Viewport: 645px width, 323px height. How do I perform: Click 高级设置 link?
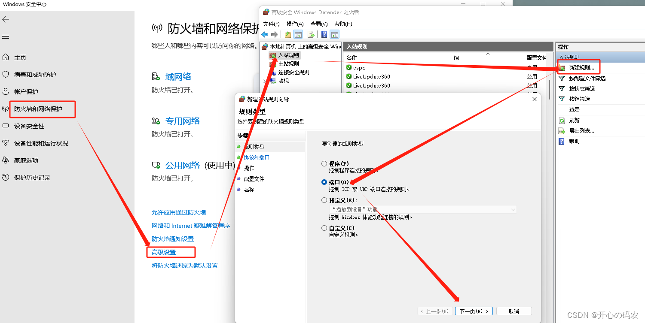pyautogui.click(x=164, y=252)
